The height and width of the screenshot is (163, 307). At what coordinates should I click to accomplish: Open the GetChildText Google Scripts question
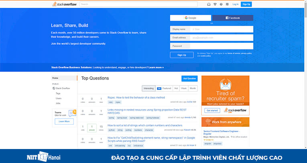click(151, 139)
